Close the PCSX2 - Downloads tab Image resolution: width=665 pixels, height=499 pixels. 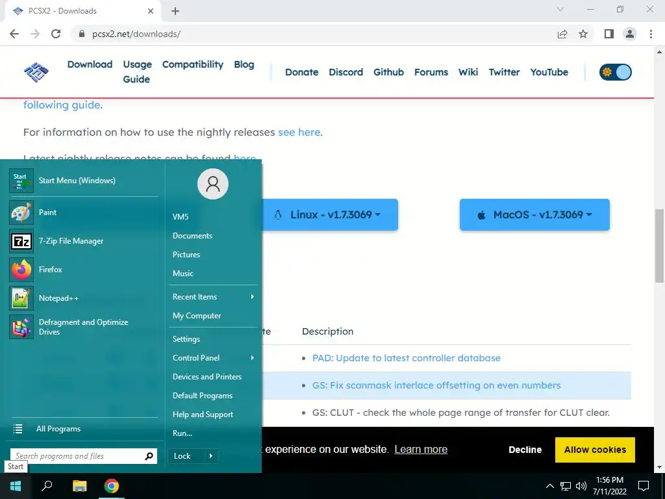[151, 11]
